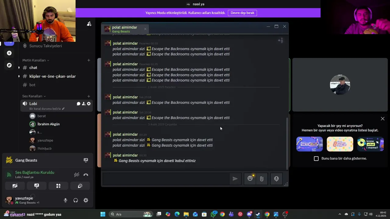Add a server with the plus icon

9,53
